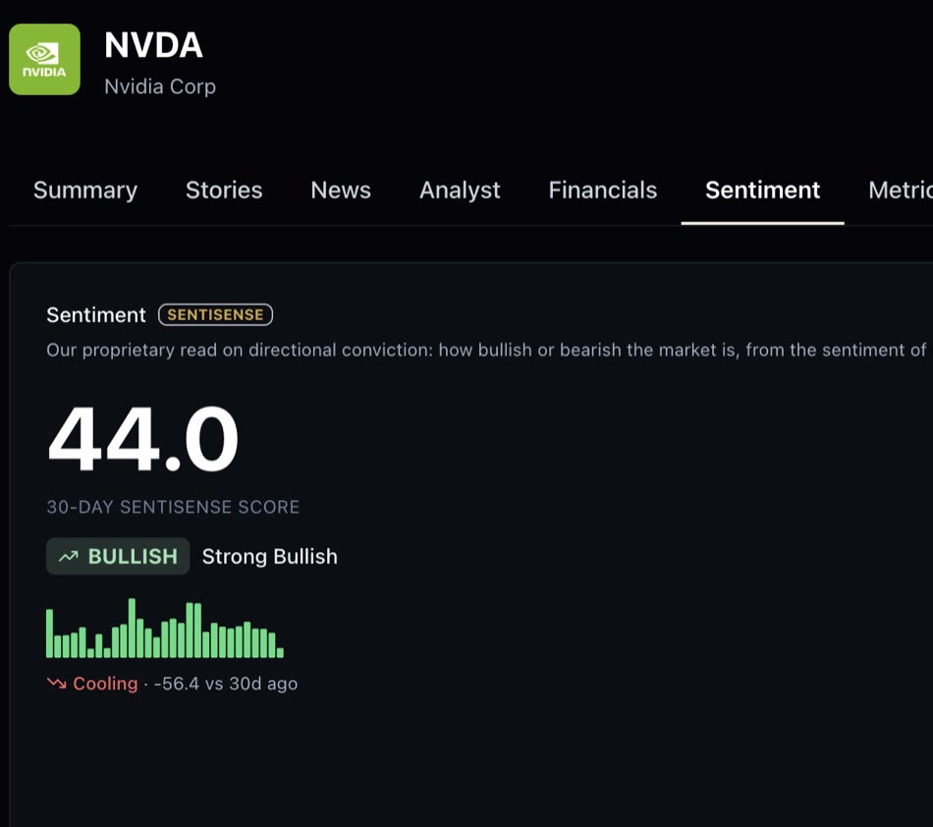Screen dimensions: 933x827
Task: Click the red Cooling label
Action: [x=105, y=683]
